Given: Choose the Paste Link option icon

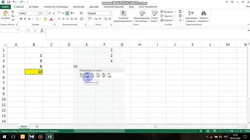Looking at the screenshot, I should [x=109, y=75].
